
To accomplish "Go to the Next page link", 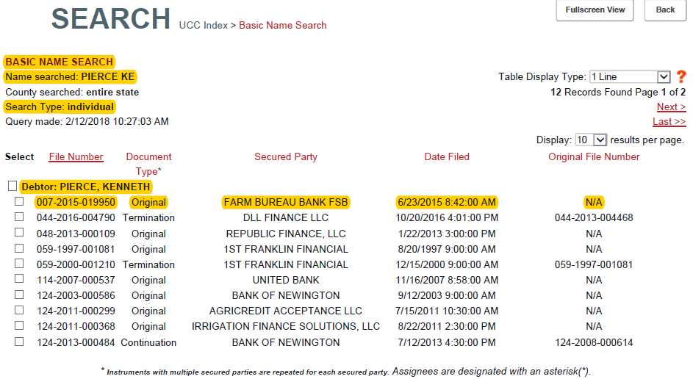I will coord(671,107).
